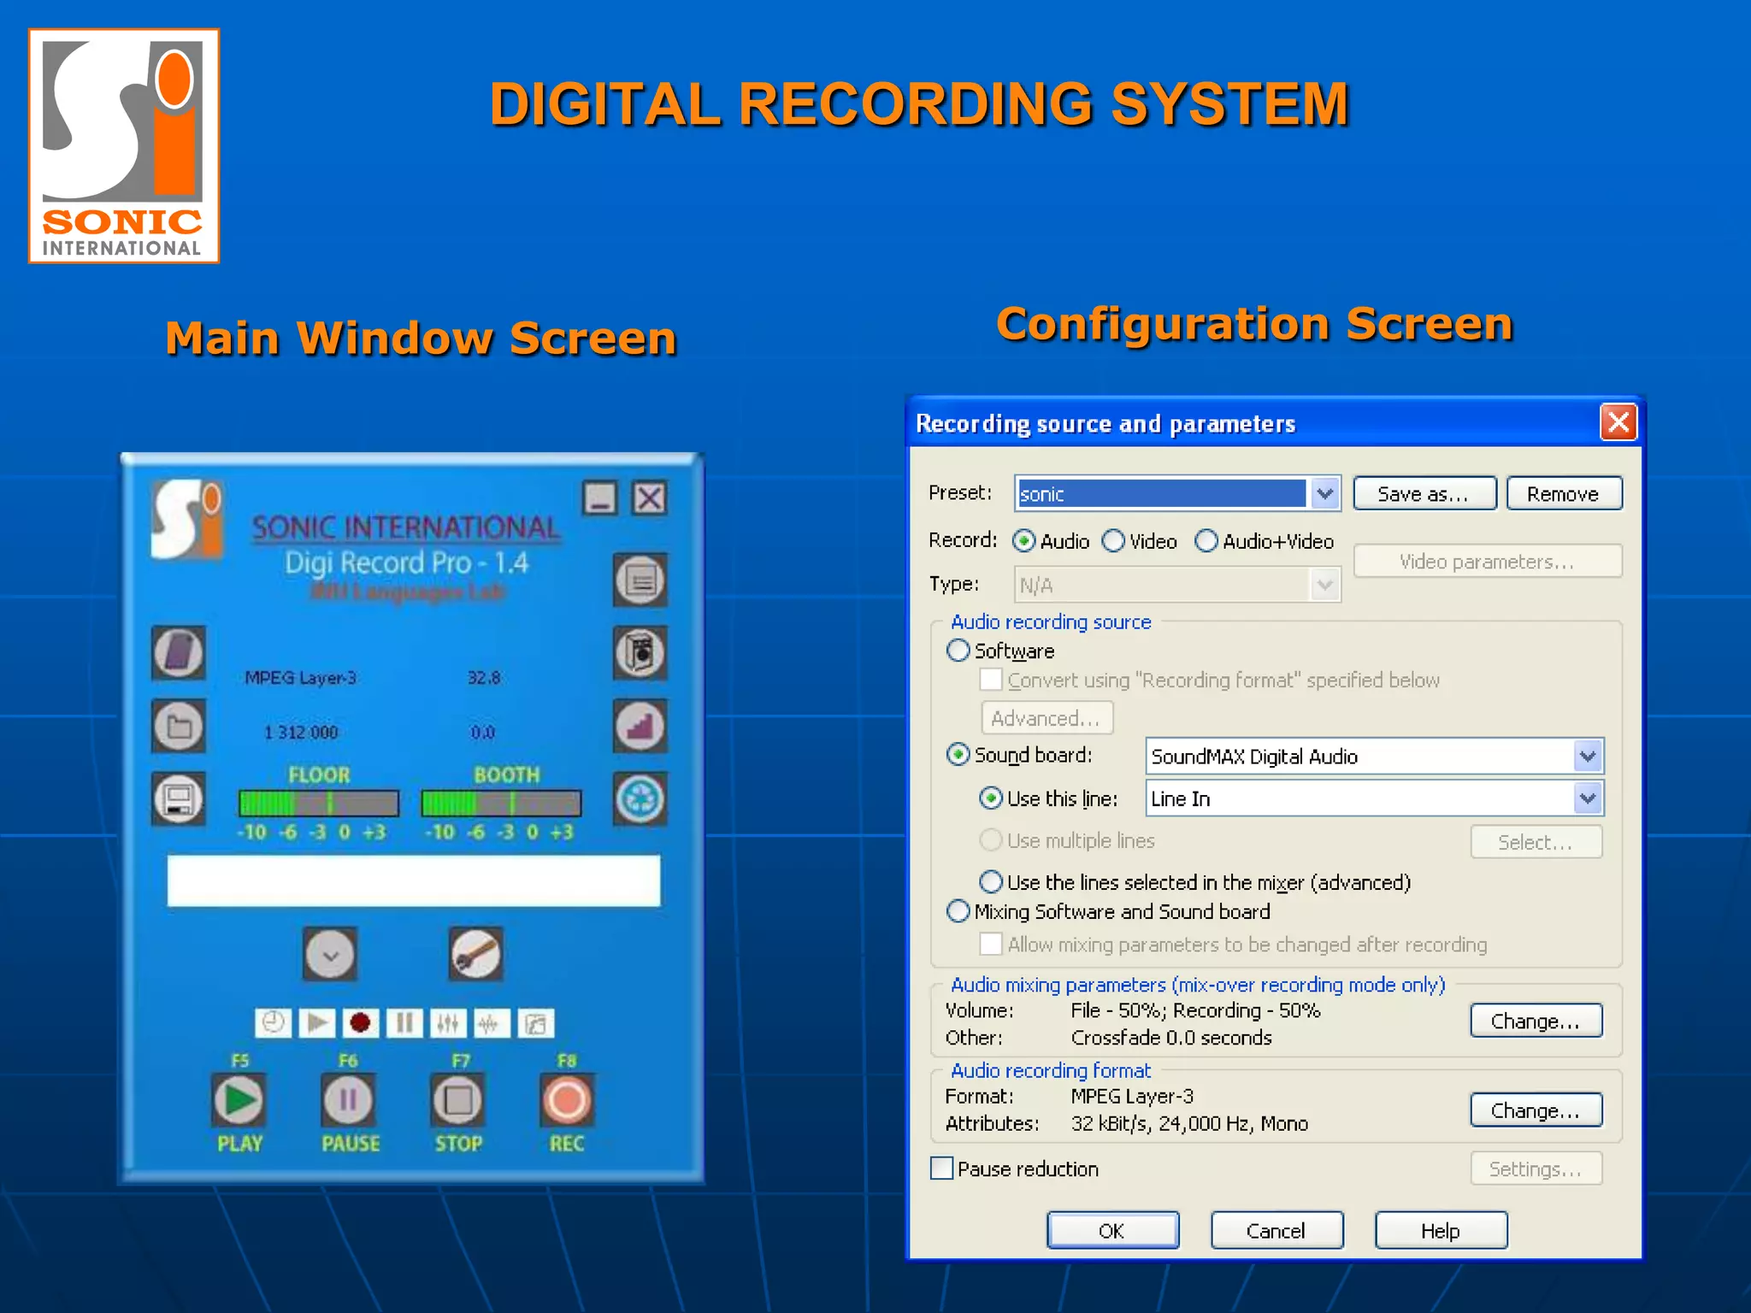
Task: Click the folder open icon
Action: (x=179, y=727)
